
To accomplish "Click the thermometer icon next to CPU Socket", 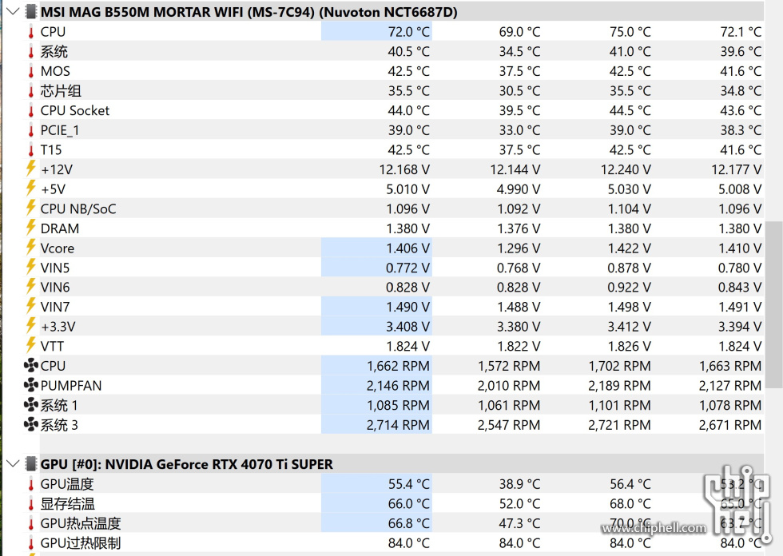I will point(31,110).
